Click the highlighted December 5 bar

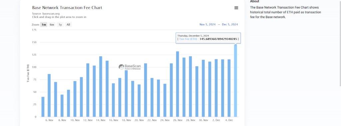tap(235, 80)
